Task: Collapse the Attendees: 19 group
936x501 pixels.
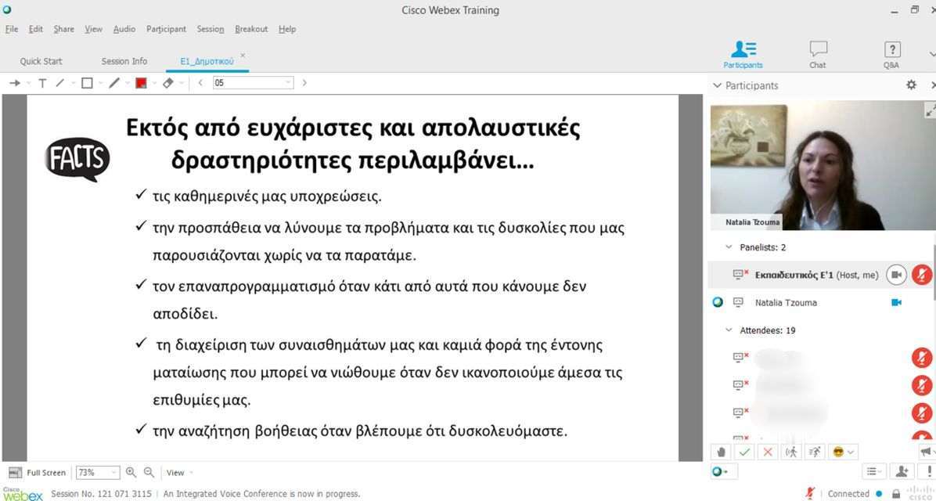Action: coord(729,330)
